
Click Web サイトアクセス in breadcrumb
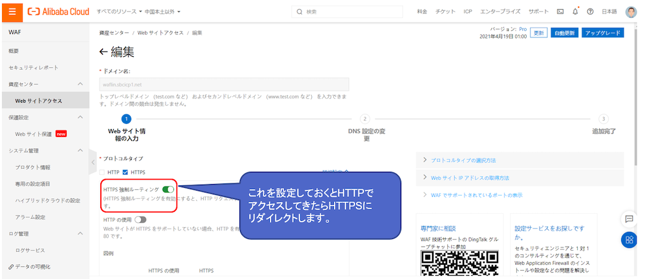click(x=160, y=32)
